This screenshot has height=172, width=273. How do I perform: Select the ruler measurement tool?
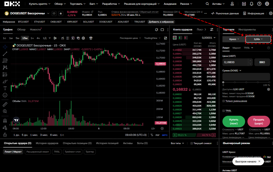click(5, 104)
